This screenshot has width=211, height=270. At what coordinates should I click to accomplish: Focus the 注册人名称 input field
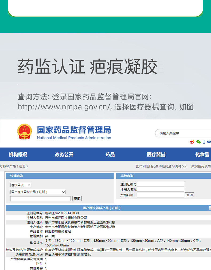point(161,189)
